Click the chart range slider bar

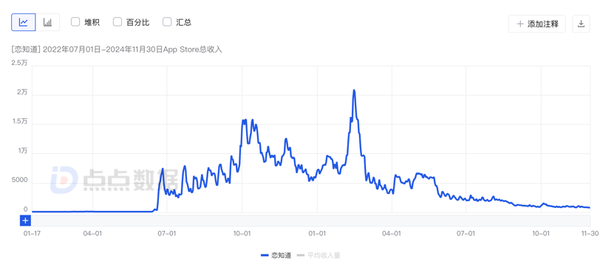310,221
